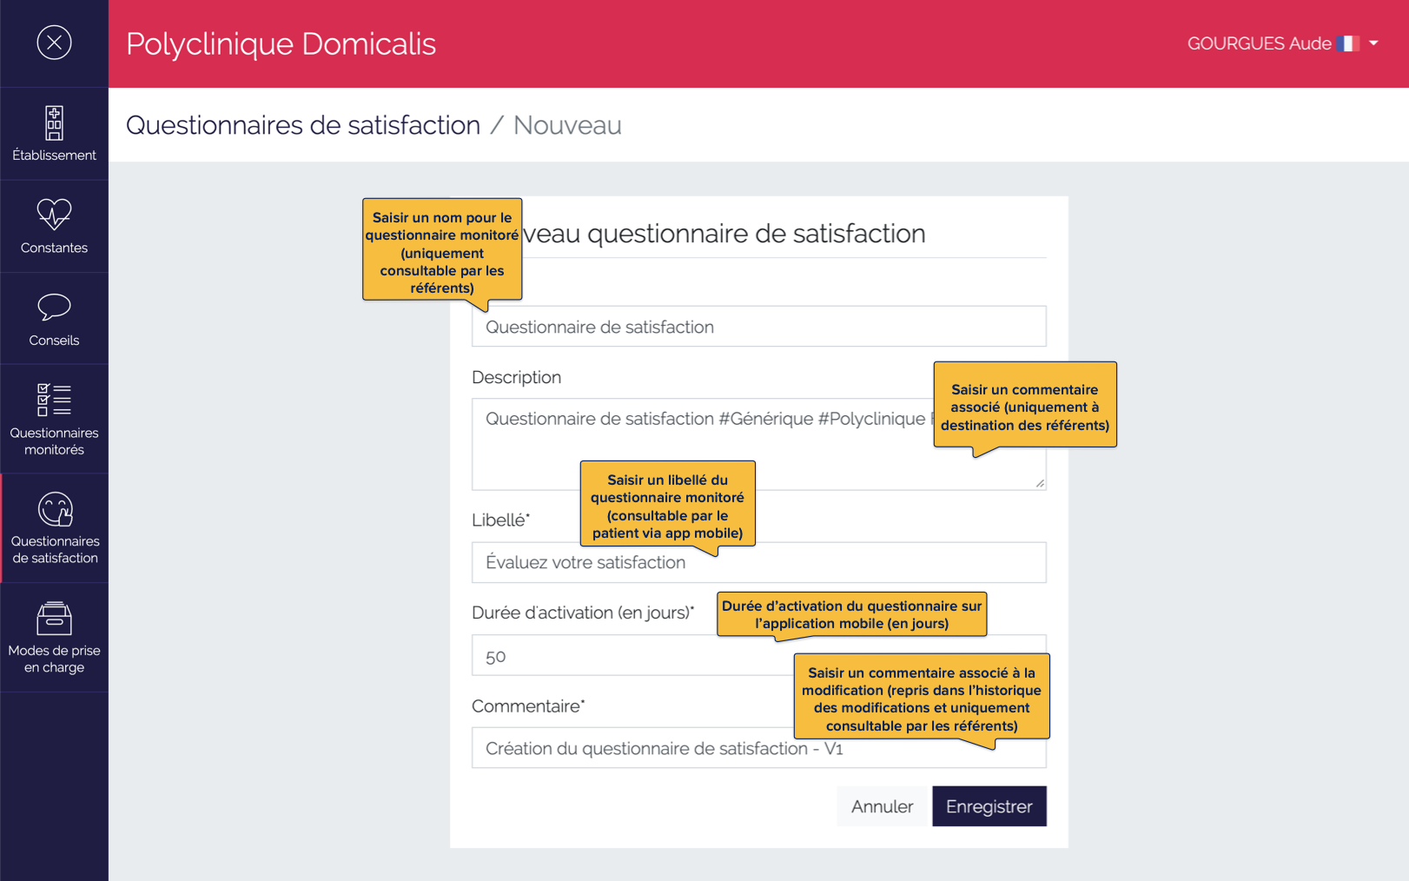The height and width of the screenshot is (881, 1409).
Task: Select the Questionnaires de satisfaction smiley icon
Action: click(x=54, y=508)
